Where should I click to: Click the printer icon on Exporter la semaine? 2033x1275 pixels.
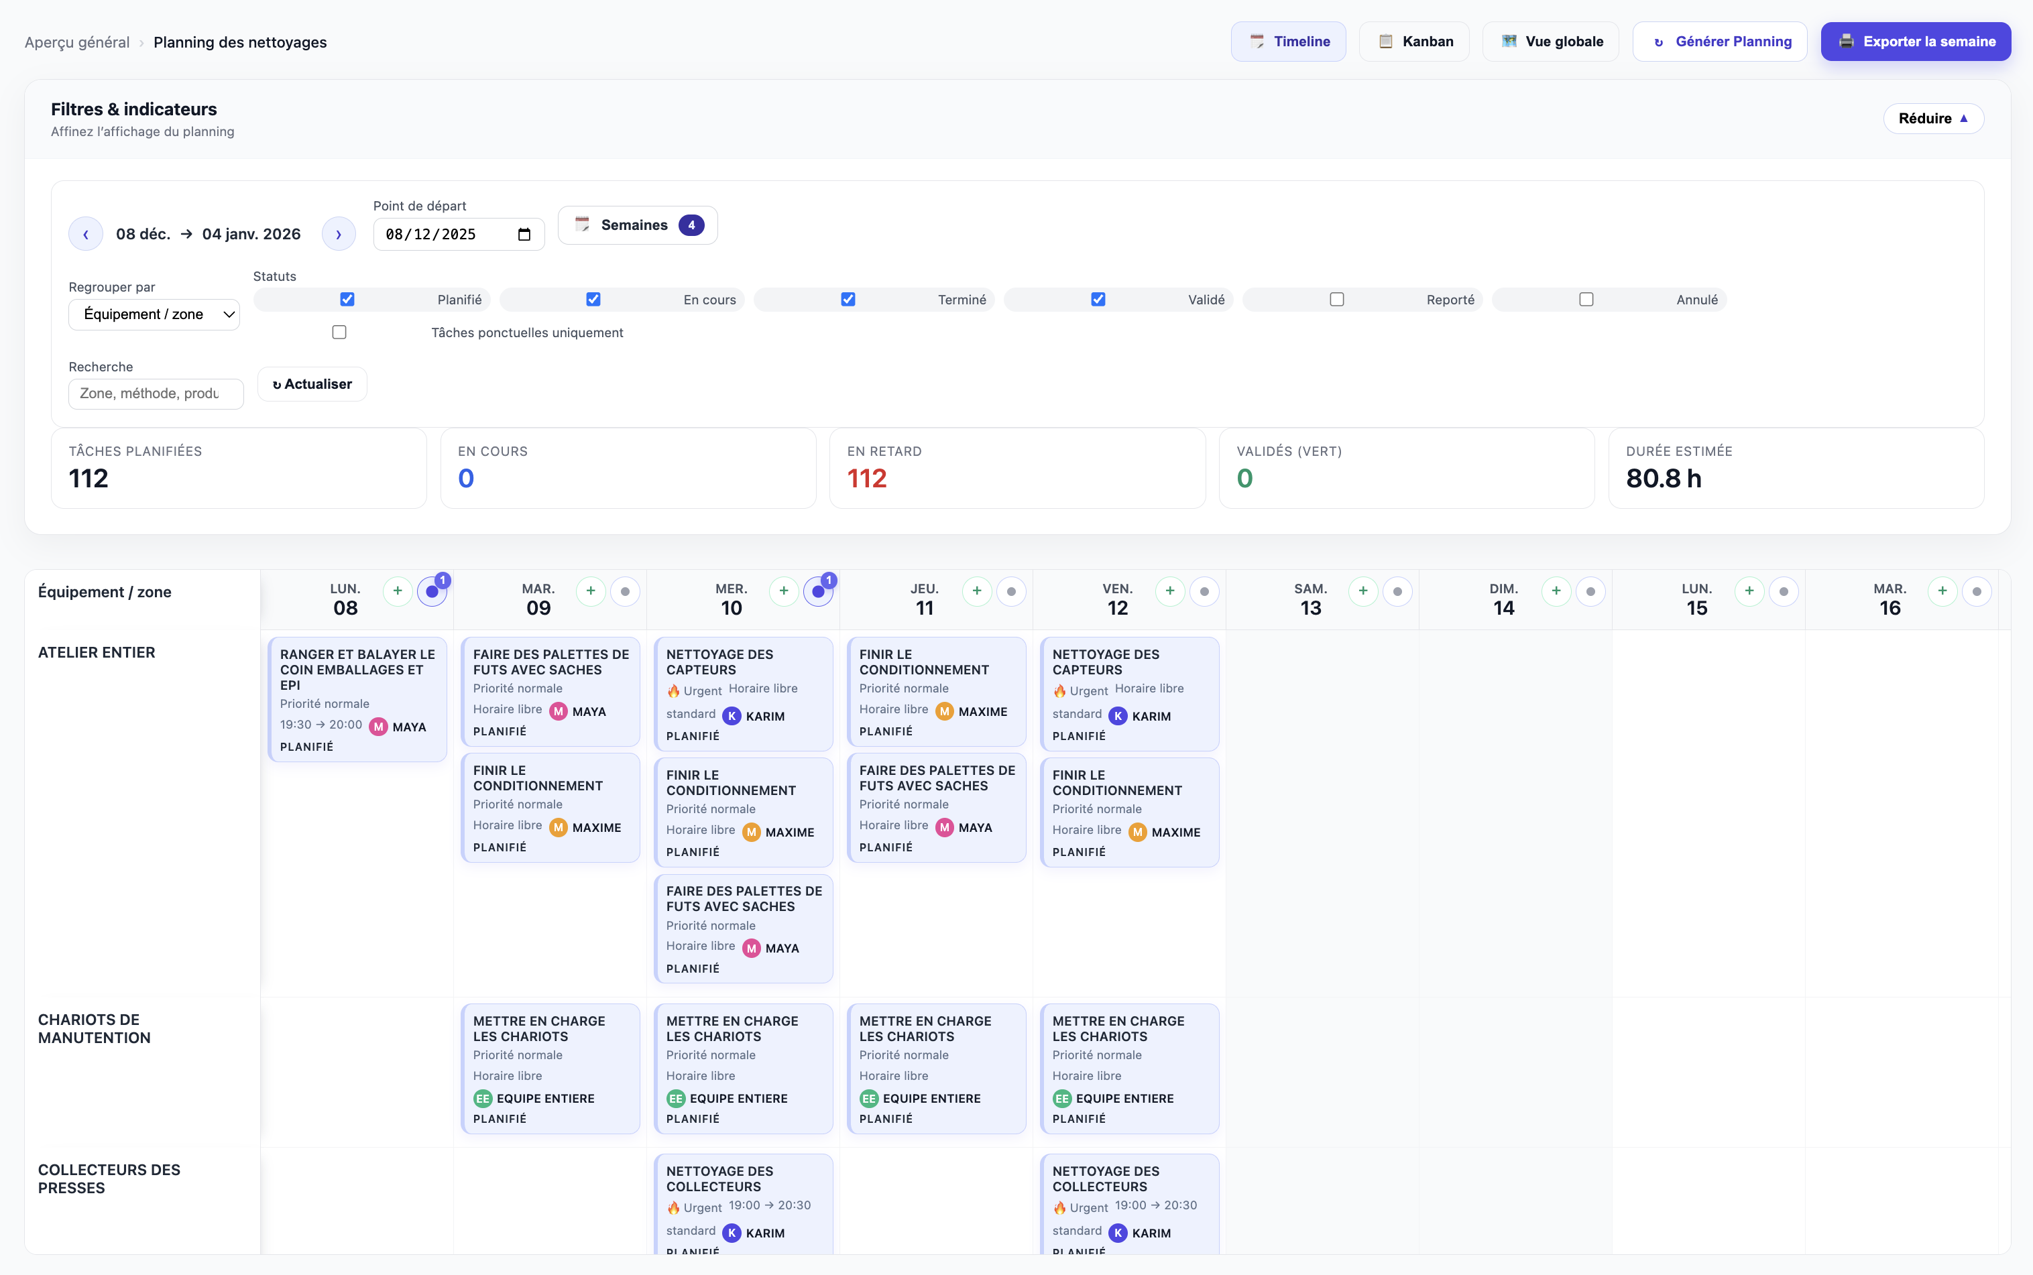click(1847, 42)
